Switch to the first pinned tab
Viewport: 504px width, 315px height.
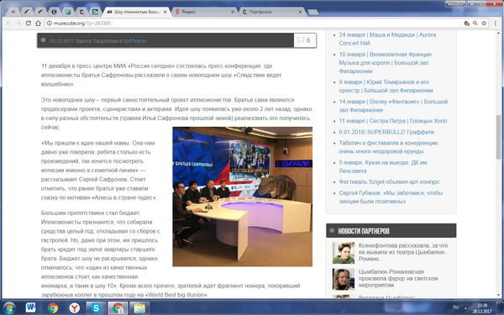pyautogui.click(x=13, y=12)
